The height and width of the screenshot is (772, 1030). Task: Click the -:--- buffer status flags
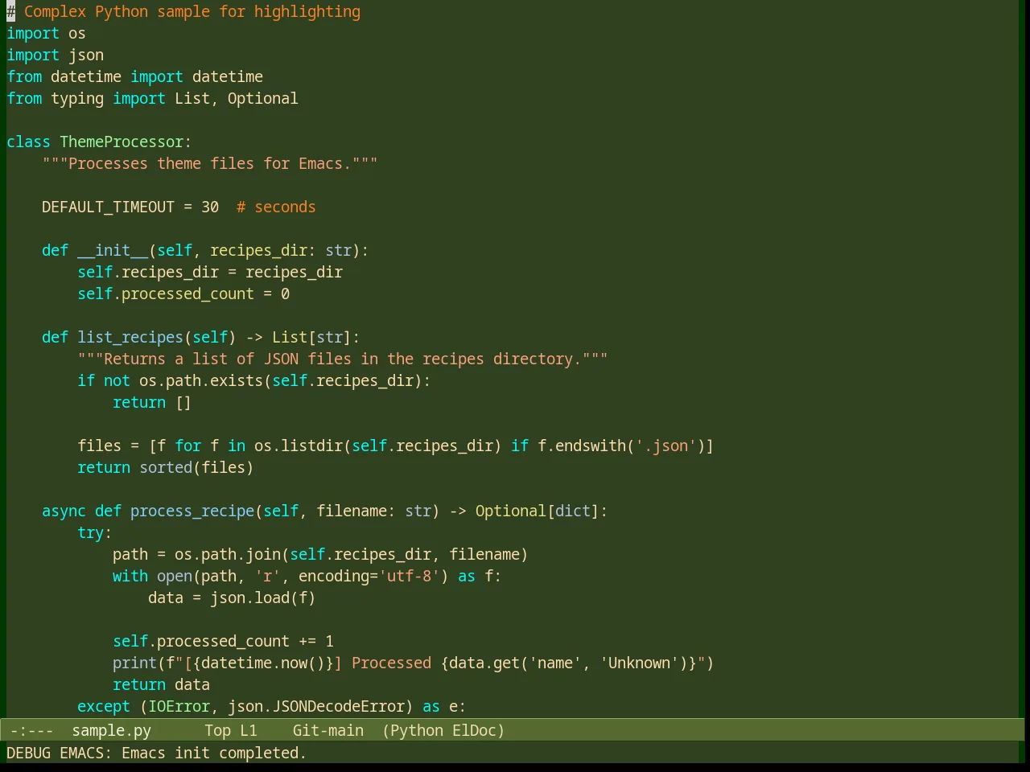click(32, 730)
